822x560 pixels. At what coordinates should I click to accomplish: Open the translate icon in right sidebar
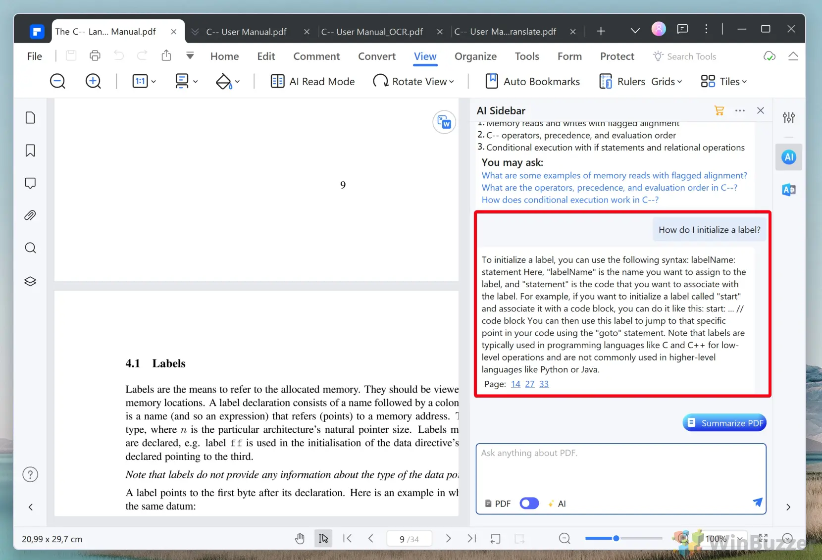tap(788, 190)
